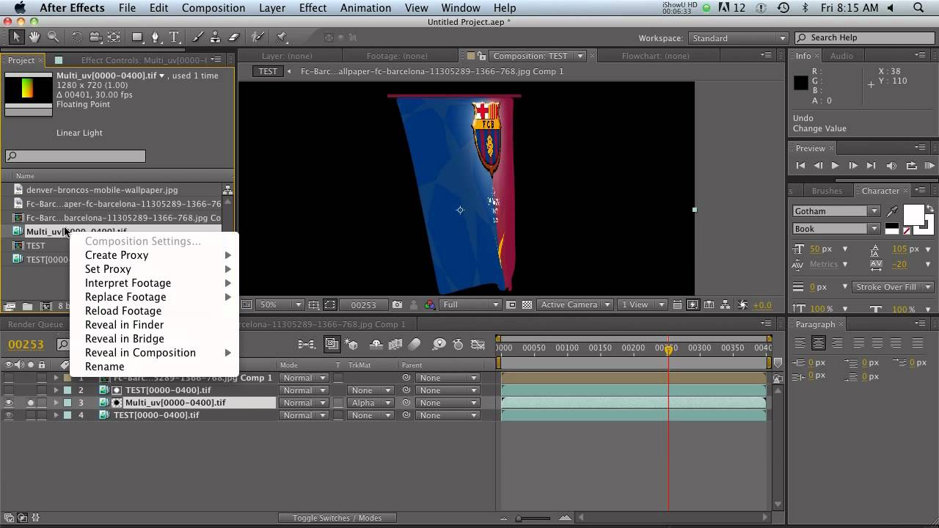Click the timeline Graph Editor icon
939x528 pixels.
(478, 344)
